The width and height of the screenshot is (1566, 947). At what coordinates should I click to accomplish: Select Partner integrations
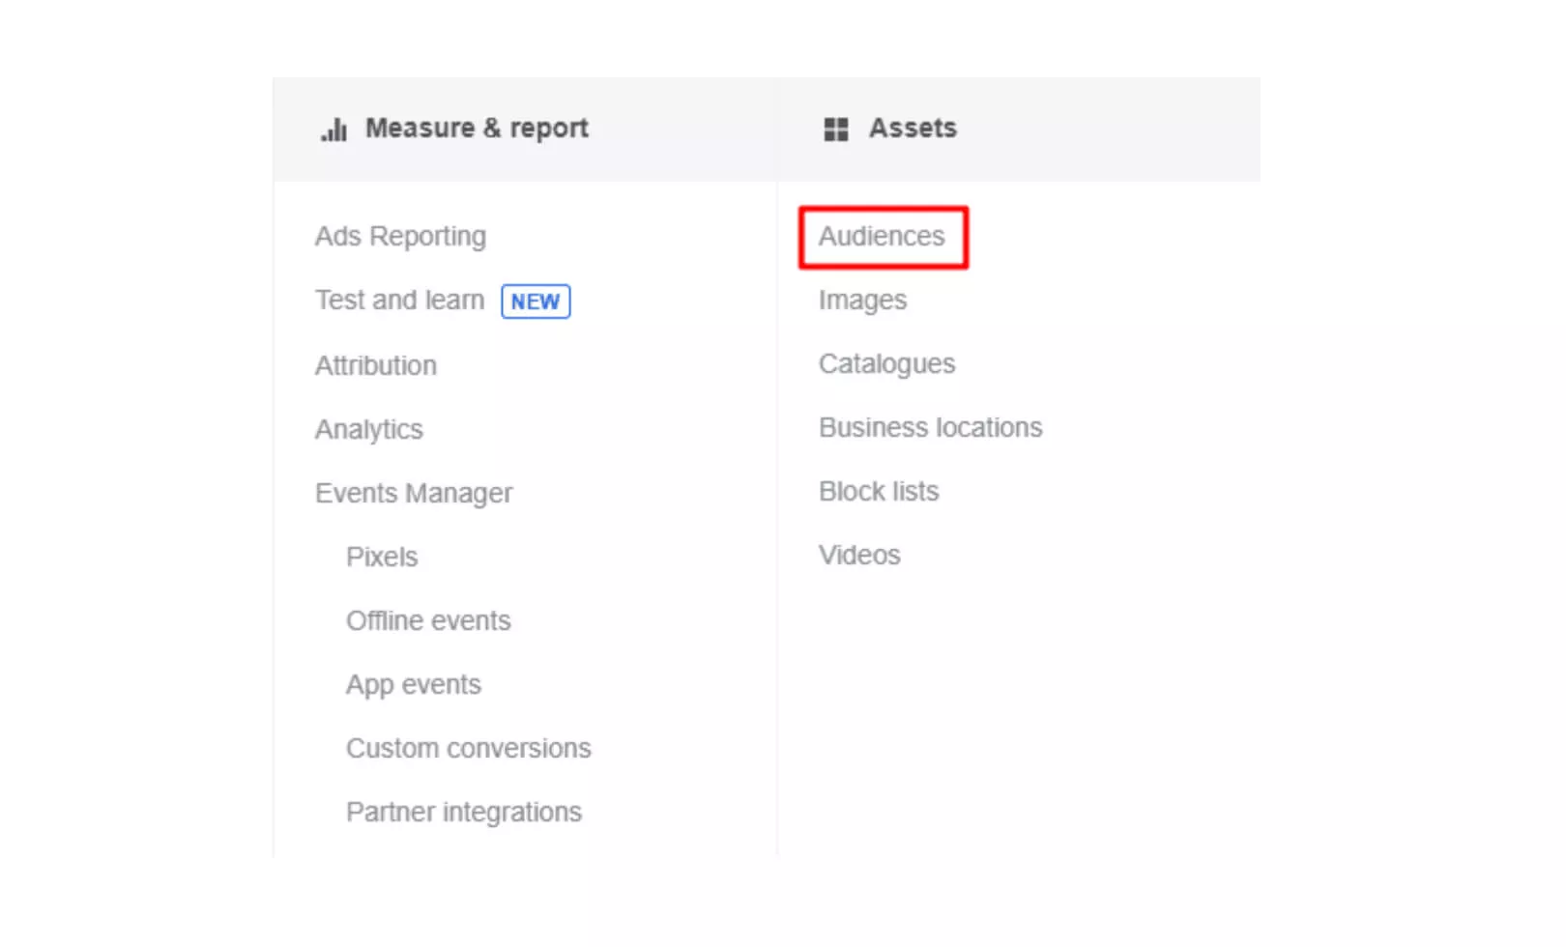(464, 812)
